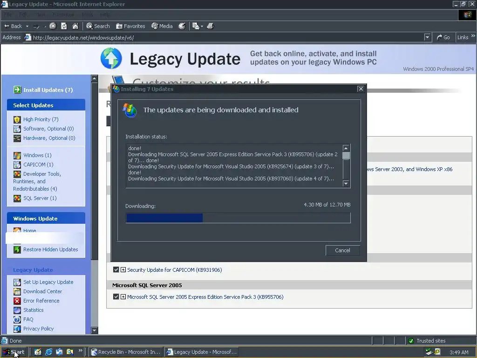Expand details for SQL Server SP3 (KB955706)
Viewport: 477px width, 358px height.
123,296
